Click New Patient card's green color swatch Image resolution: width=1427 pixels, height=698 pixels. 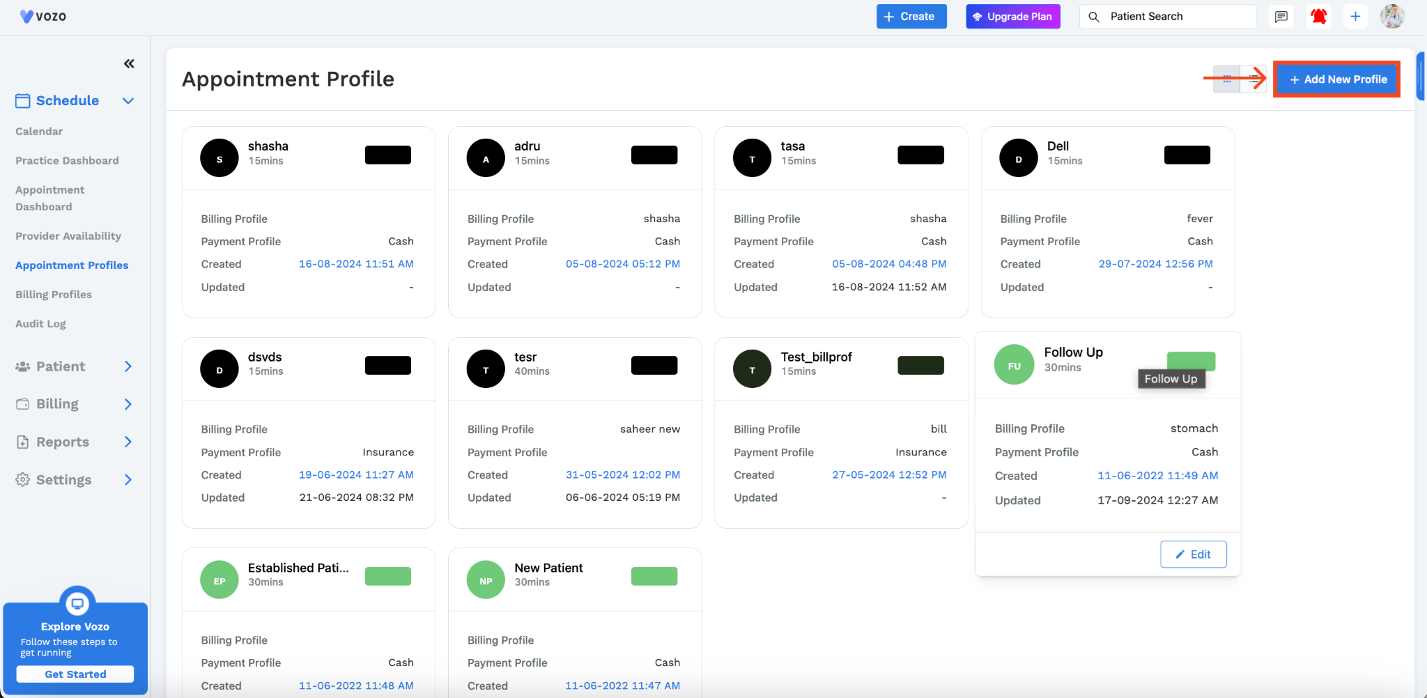tap(654, 576)
